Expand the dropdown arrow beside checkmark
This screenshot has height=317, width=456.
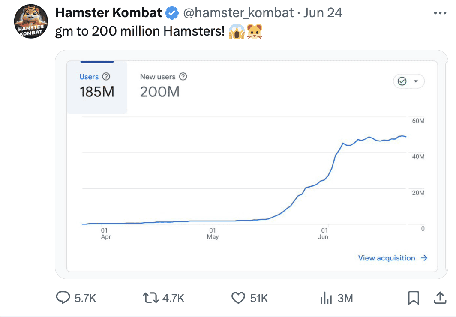coord(415,81)
